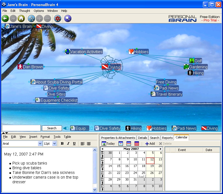This screenshot has width=223, height=194.
Task: Open the Golf thought
Action: pyautogui.click(x=195, y=61)
